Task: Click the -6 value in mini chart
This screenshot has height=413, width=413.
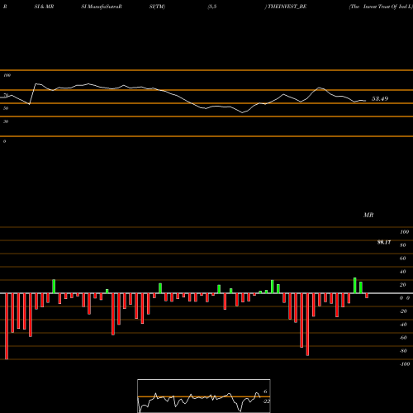Action: pos(265,392)
